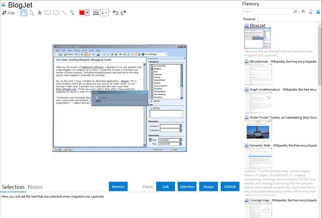Click the attachment paperclip icon in BlogJet toolbar
This screenshot has width=322, height=218.
(x=128, y=55)
